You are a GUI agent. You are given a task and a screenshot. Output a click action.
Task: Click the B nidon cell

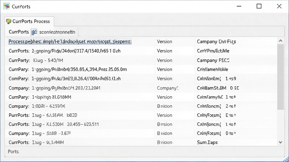click(165, 133)
